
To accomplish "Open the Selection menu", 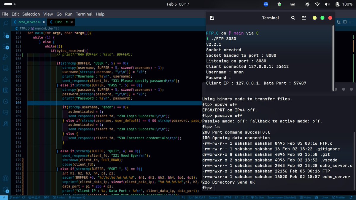I will coord(31,14).
